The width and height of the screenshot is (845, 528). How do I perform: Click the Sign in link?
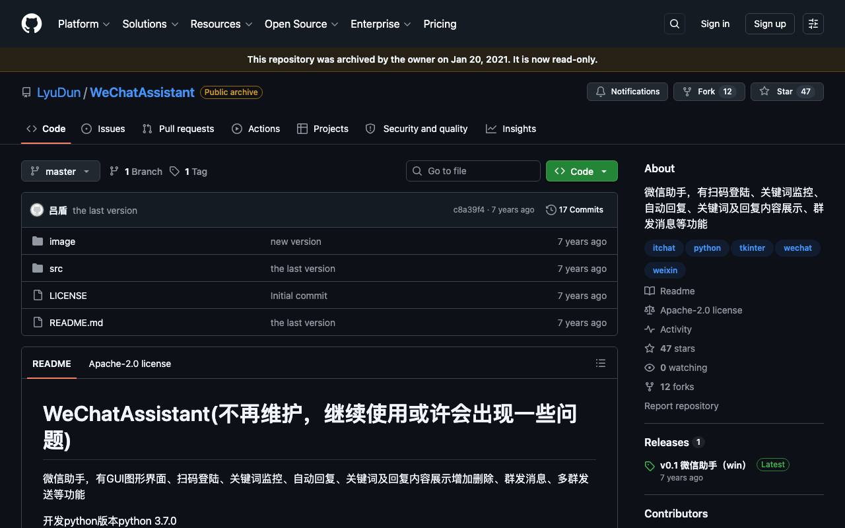(715, 24)
